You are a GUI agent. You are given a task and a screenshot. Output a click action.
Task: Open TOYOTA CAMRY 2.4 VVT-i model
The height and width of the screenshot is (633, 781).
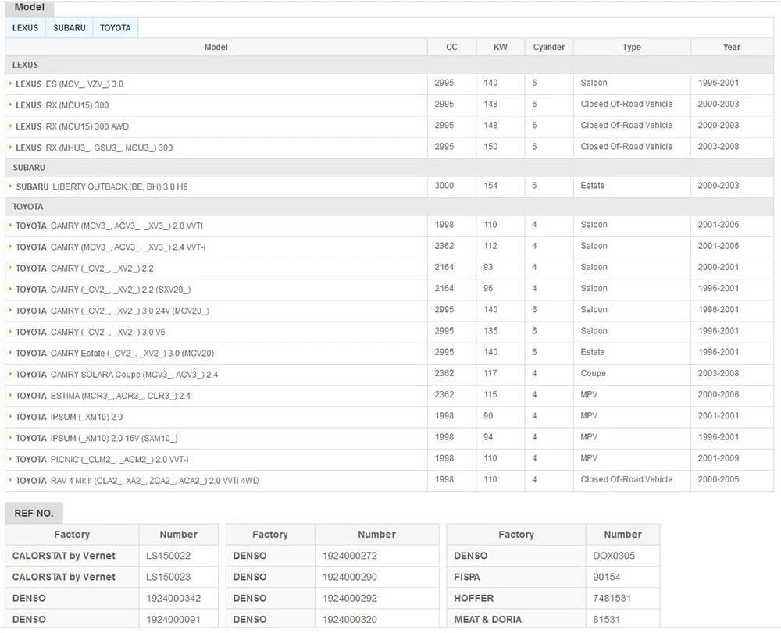coord(111,247)
